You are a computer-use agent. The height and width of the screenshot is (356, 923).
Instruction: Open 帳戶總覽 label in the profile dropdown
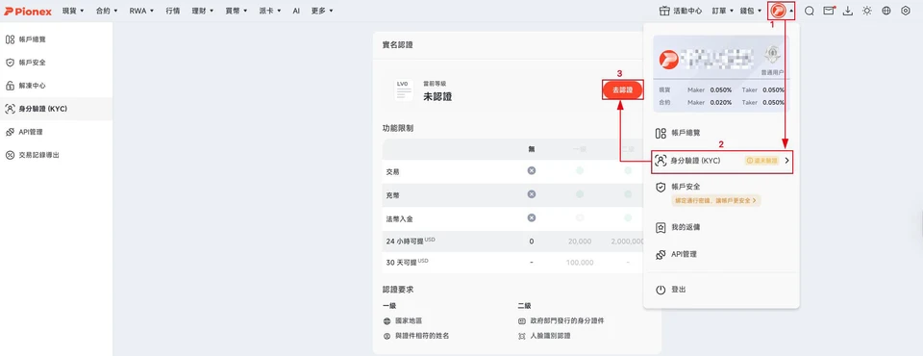(686, 133)
